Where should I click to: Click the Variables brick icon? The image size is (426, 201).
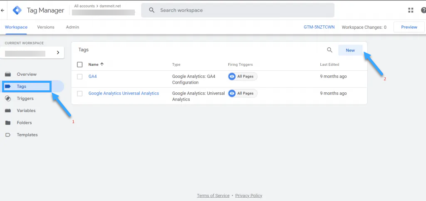[8, 111]
